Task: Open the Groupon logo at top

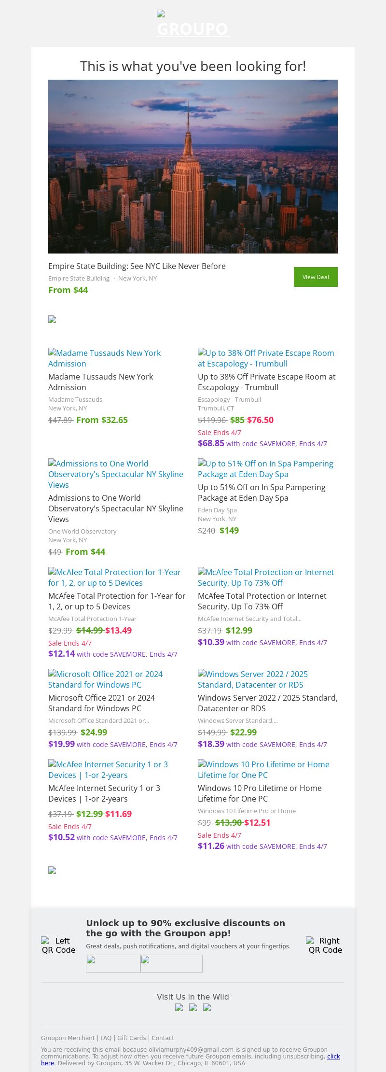Action: pyautogui.click(x=193, y=24)
